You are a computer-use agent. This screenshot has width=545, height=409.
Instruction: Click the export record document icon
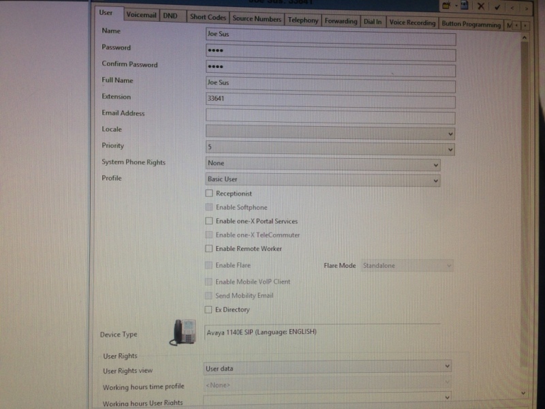465,5
